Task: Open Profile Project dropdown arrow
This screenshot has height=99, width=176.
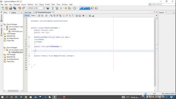Action: [72, 8]
